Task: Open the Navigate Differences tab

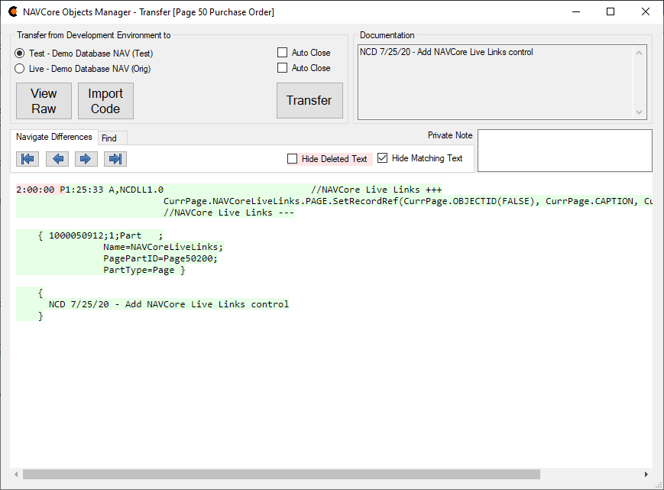Action: tap(53, 138)
